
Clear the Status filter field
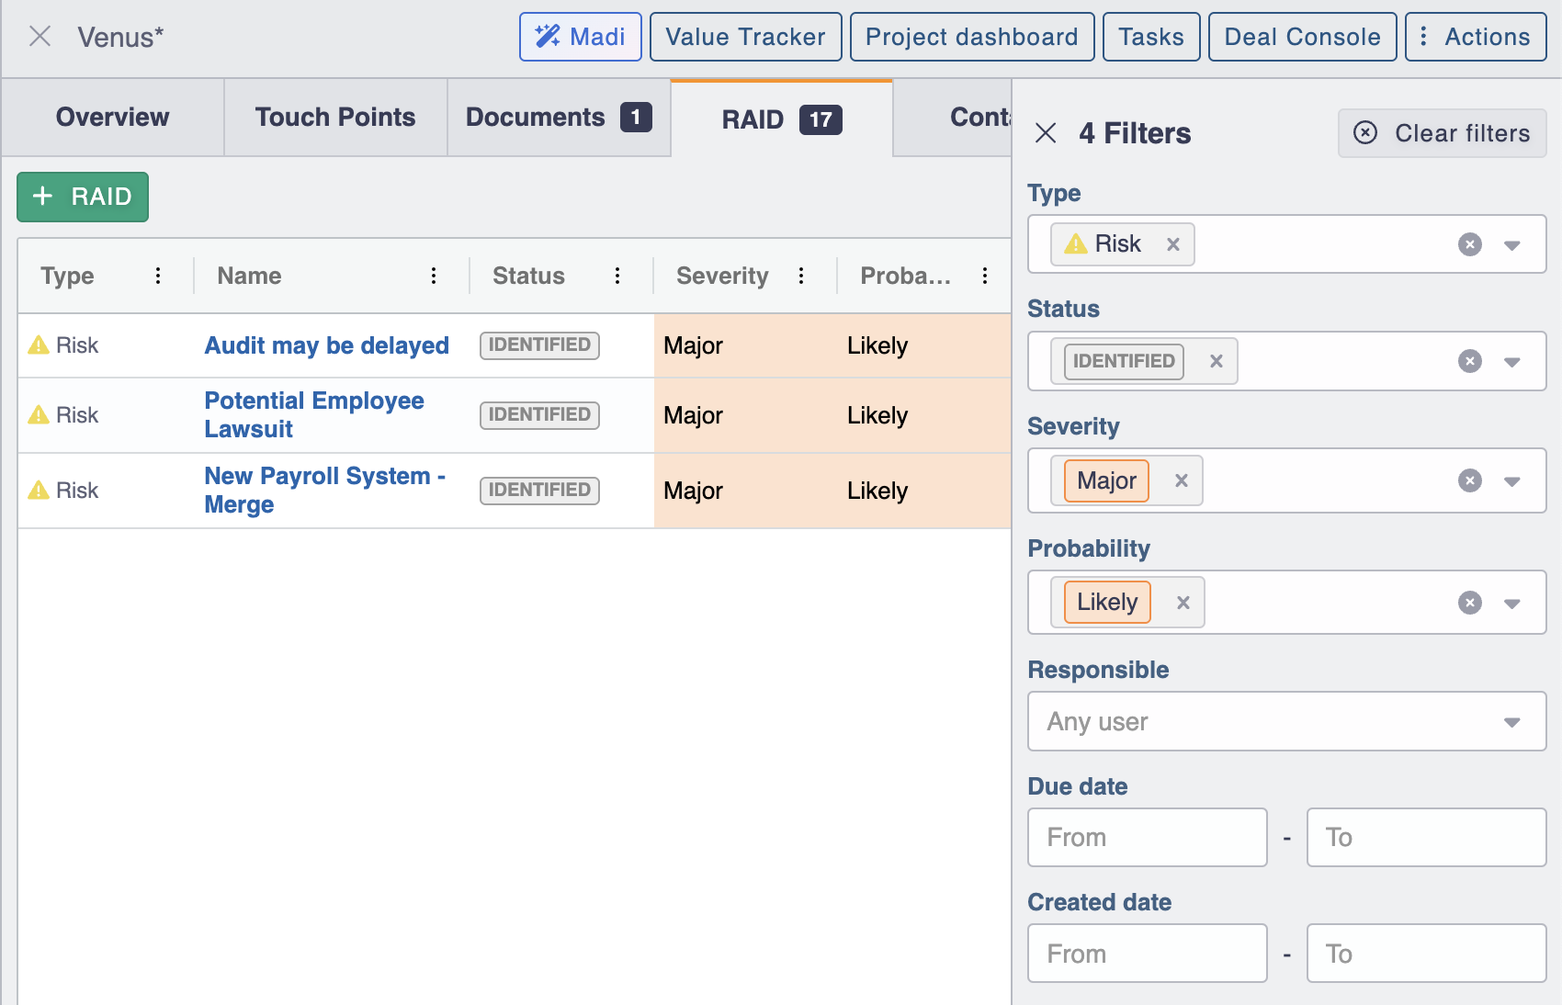pyautogui.click(x=1470, y=361)
